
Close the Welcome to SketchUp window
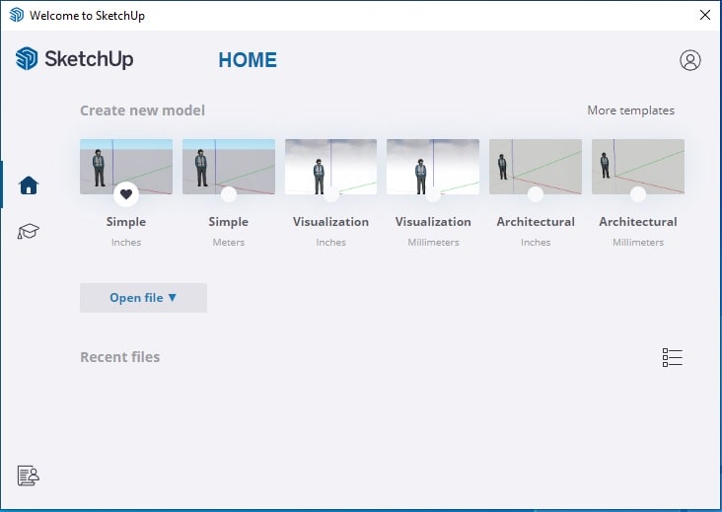coord(704,15)
